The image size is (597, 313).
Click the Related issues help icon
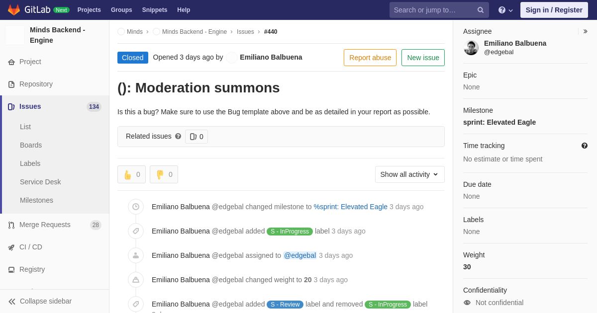(x=178, y=136)
